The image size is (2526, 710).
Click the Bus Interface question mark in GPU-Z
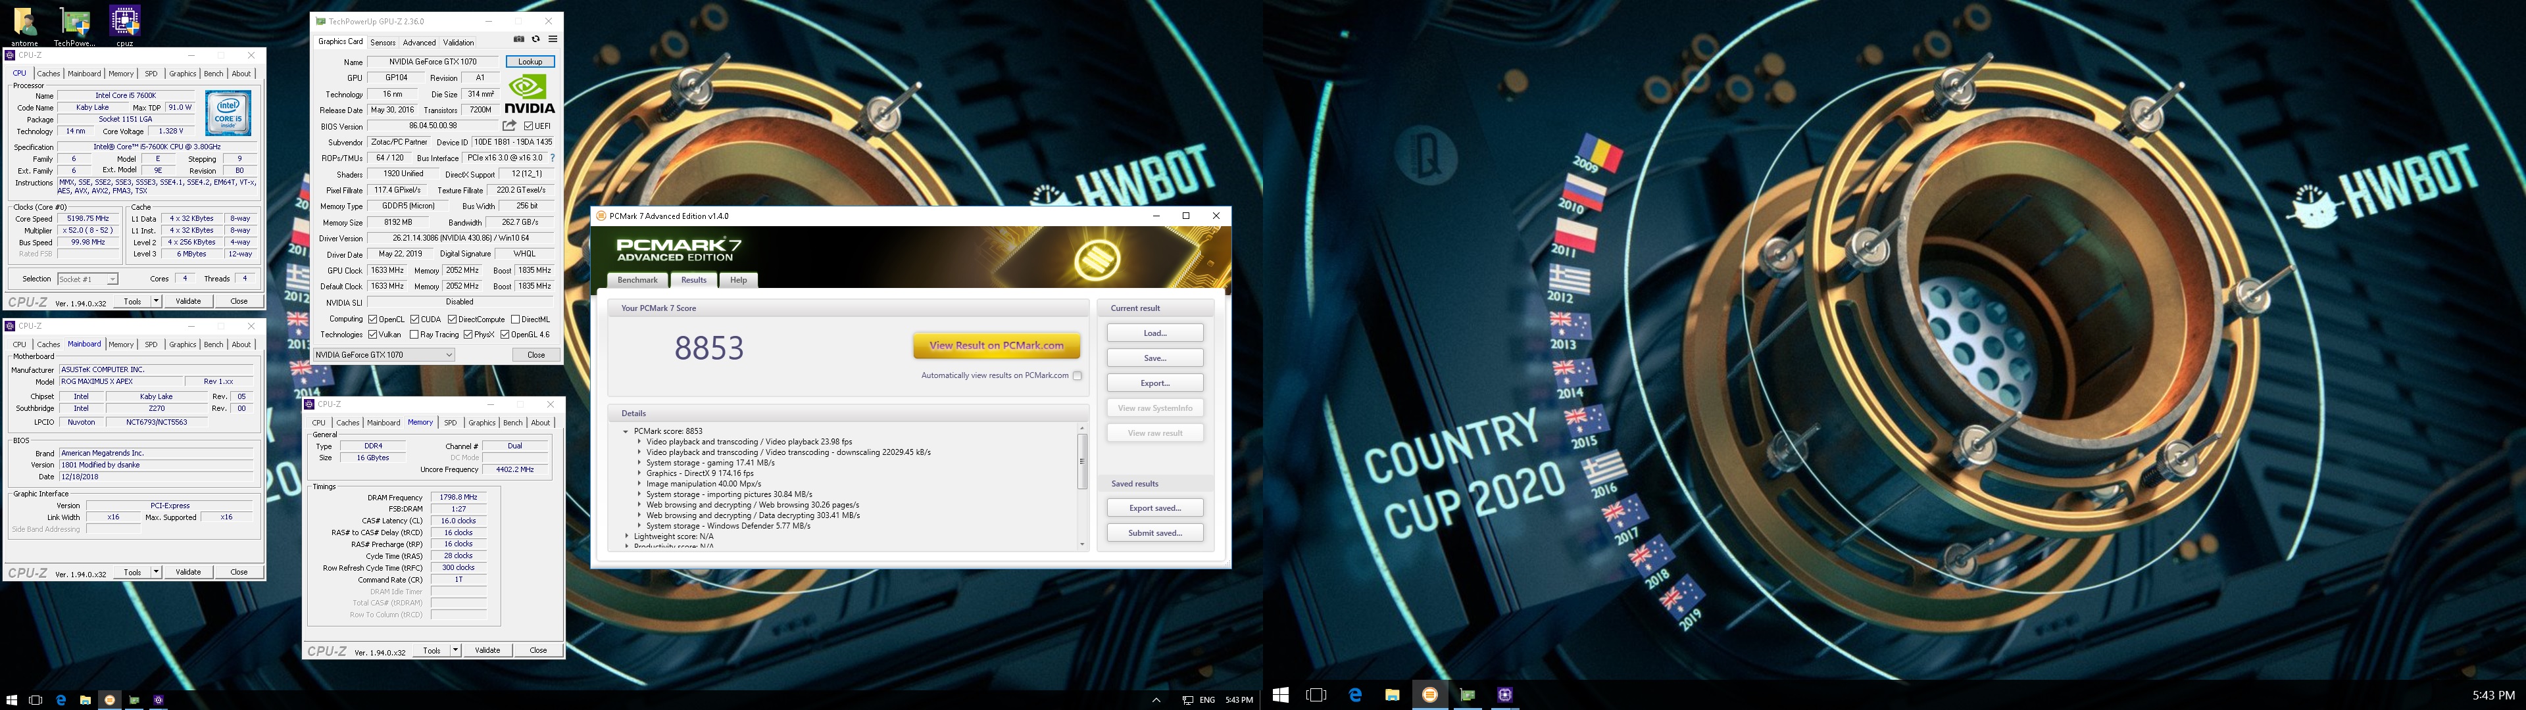pos(552,158)
